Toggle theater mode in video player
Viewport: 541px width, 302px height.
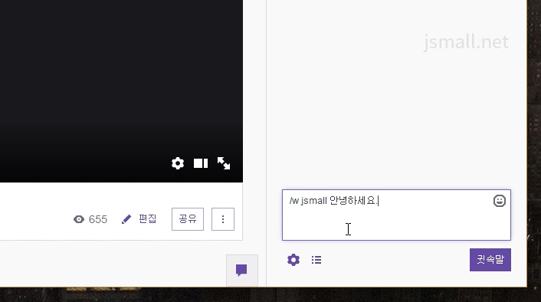(x=201, y=163)
